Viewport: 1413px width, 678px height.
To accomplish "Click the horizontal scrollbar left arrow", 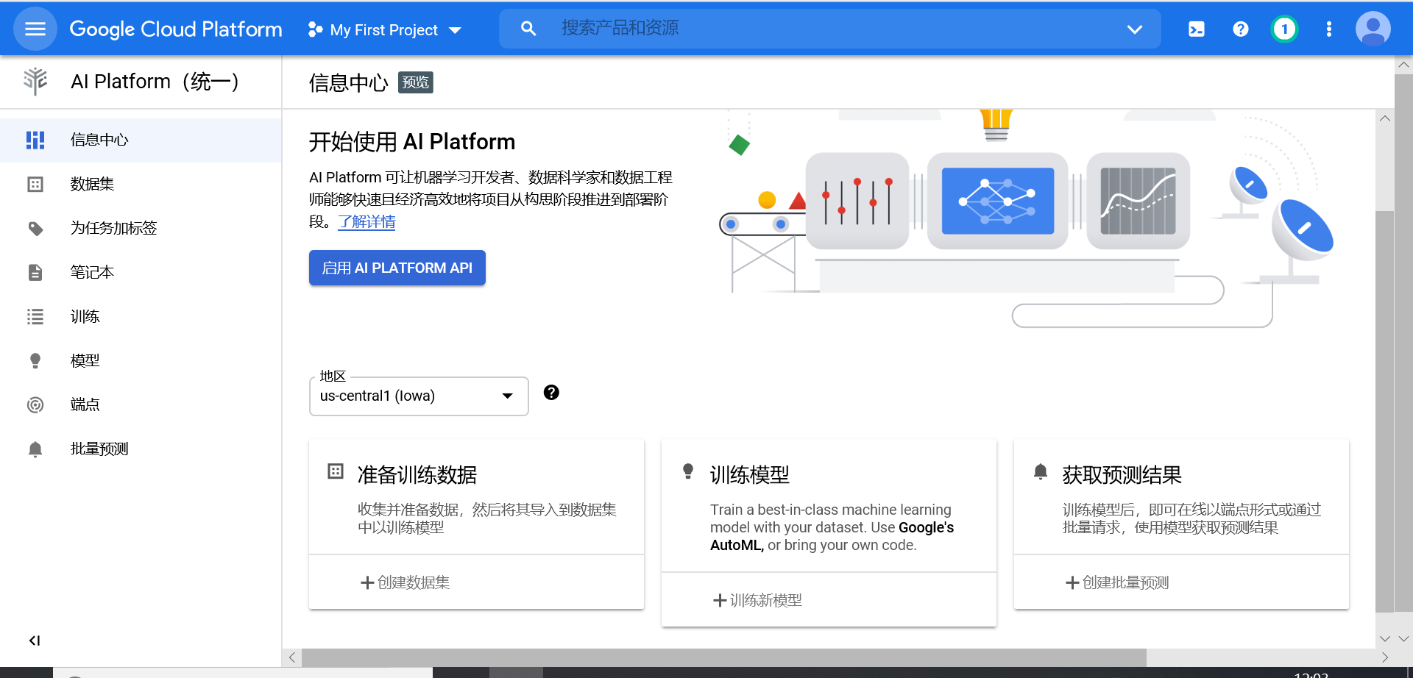I will (x=292, y=657).
